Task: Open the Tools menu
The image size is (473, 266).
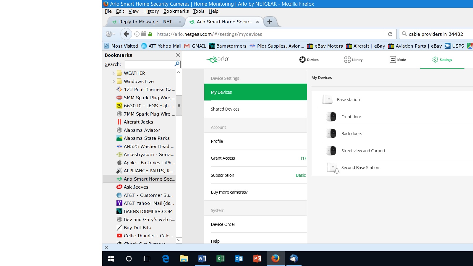Action: [x=199, y=11]
